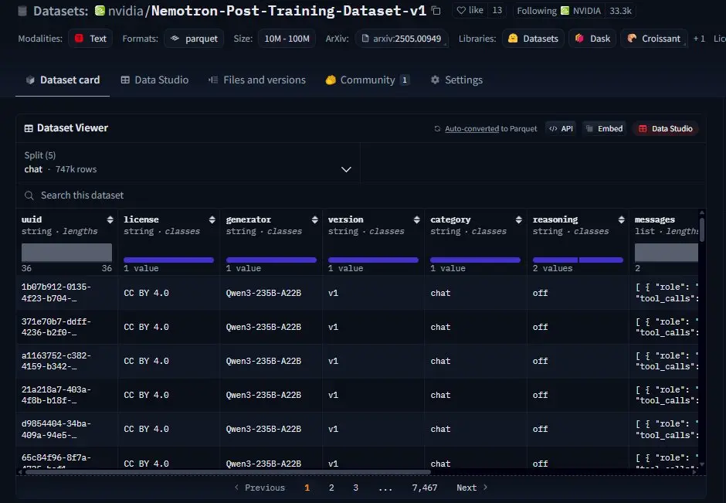The width and height of the screenshot is (726, 503).
Task: Select current page 1
Action: [307, 488]
